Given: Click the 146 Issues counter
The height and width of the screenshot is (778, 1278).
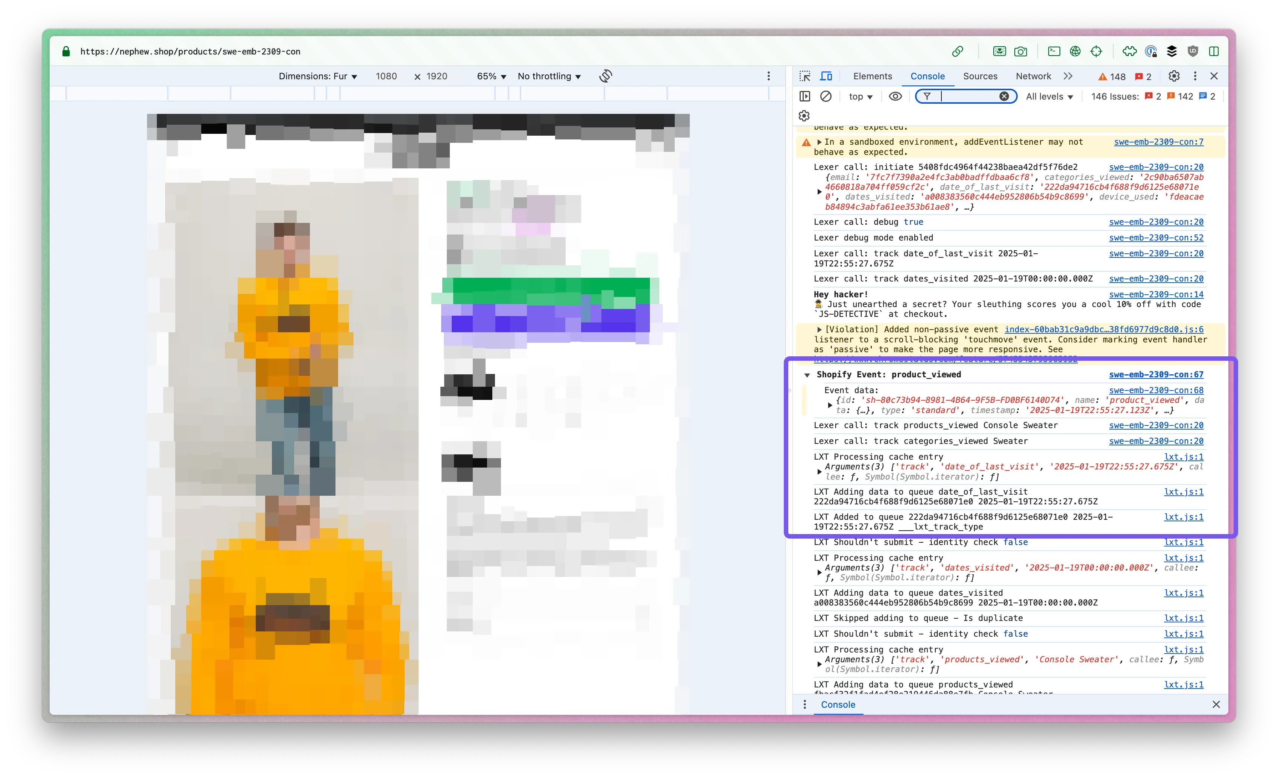Looking at the screenshot, I should click(1115, 97).
